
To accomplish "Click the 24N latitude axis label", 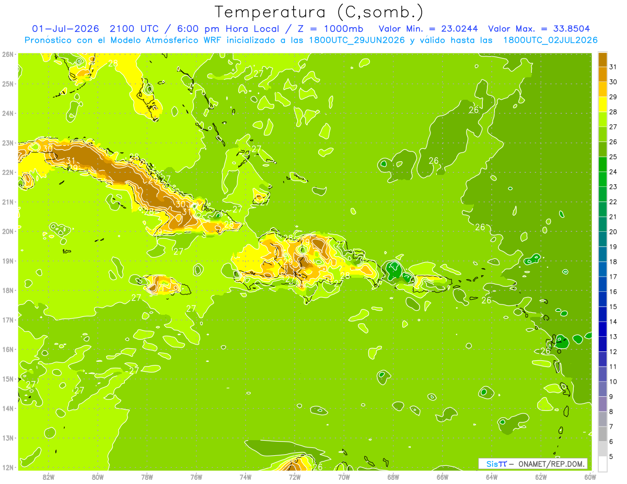I will 7,113.
